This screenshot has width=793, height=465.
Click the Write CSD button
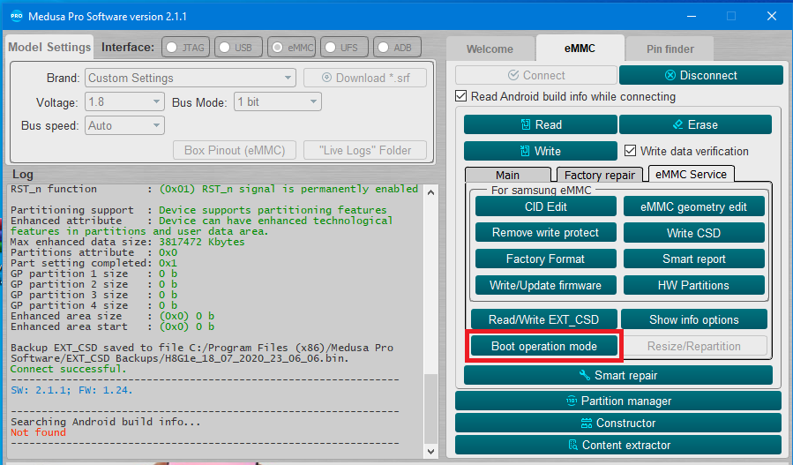pyautogui.click(x=693, y=233)
